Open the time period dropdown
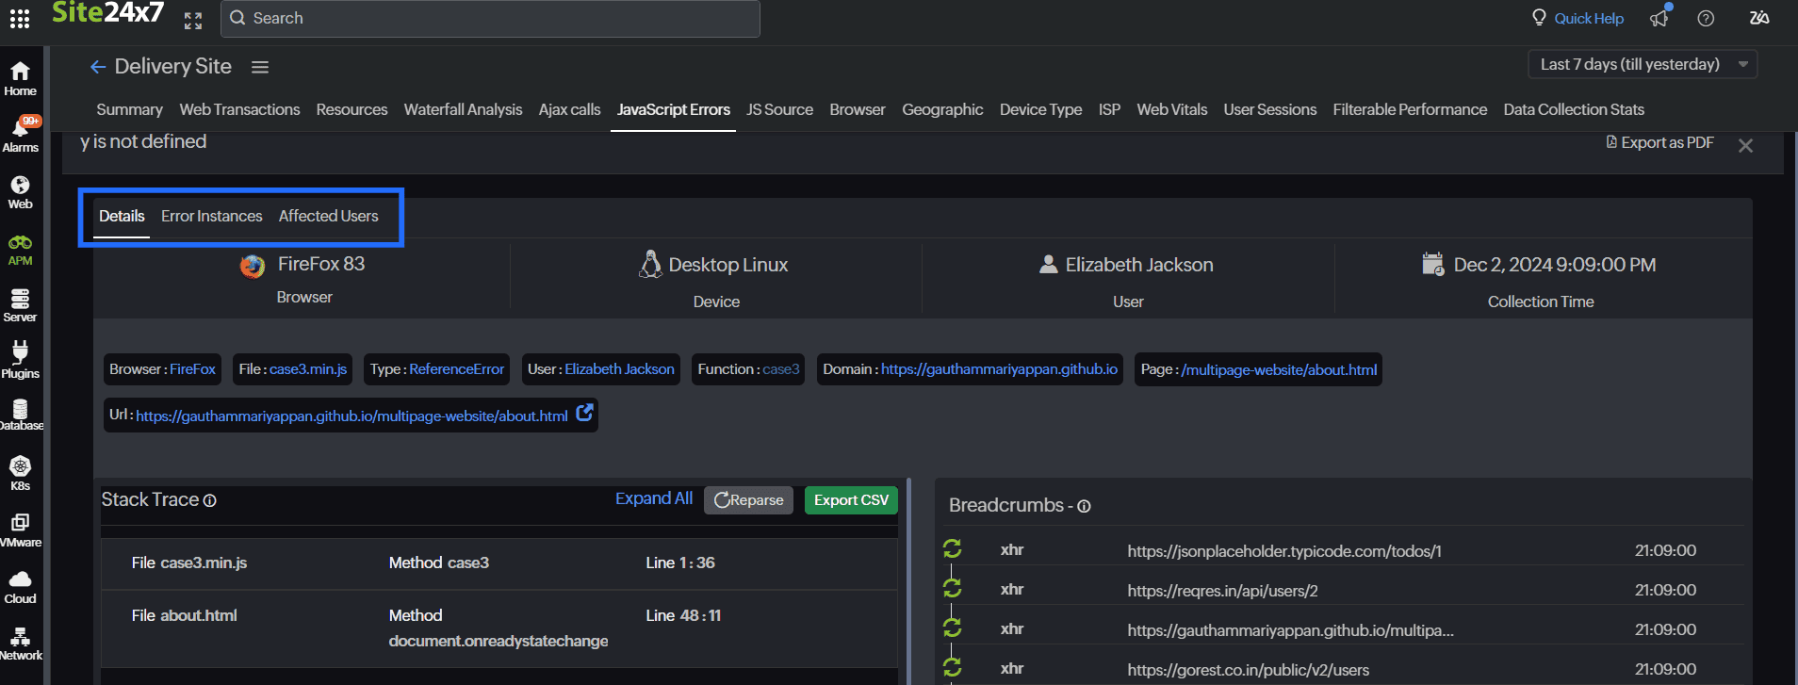The height and width of the screenshot is (685, 1798). pyautogui.click(x=1643, y=64)
